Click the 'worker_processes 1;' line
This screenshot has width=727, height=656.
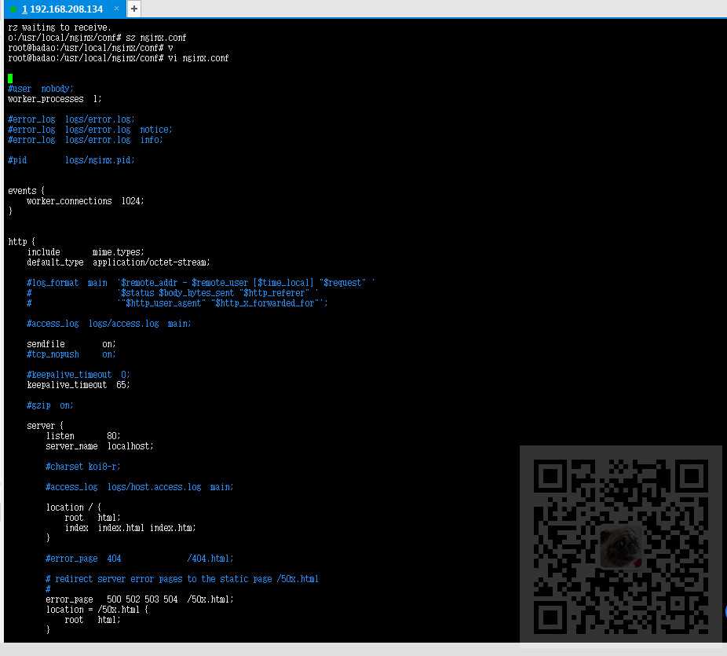click(x=55, y=99)
